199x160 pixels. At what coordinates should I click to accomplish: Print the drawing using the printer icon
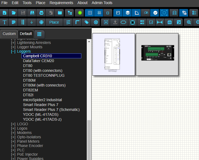coord(41,13)
